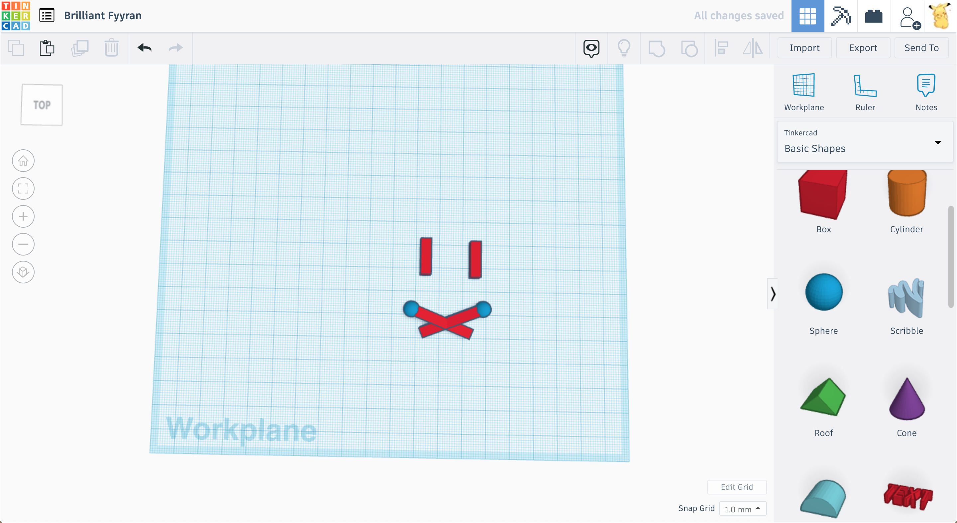The height and width of the screenshot is (523, 957).
Task: Fit all shapes in view
Action: pos(23,188)
